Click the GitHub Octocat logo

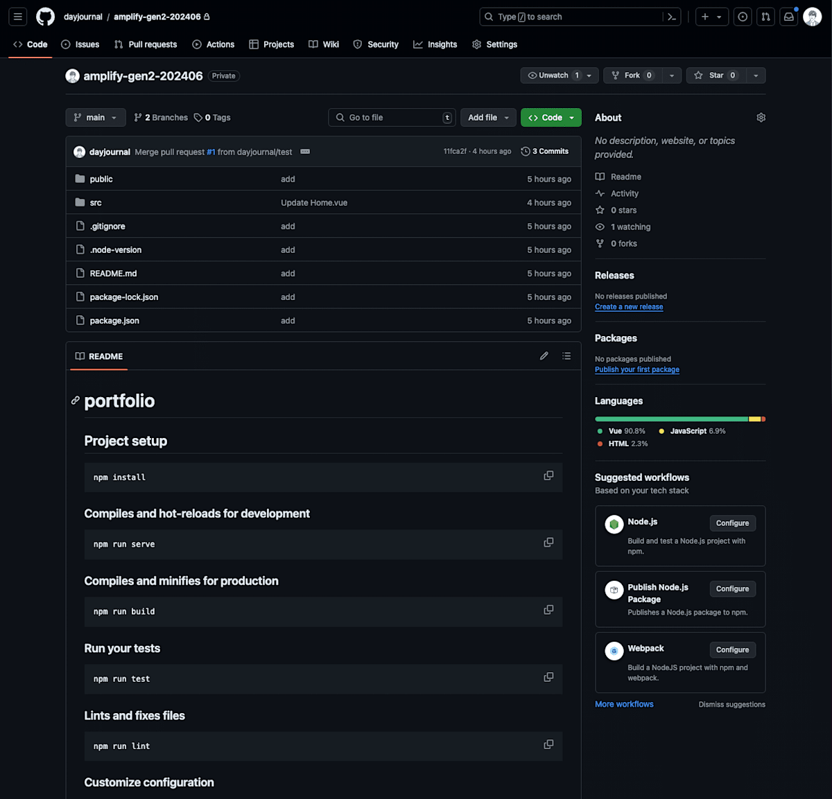(x=45, y=17)
